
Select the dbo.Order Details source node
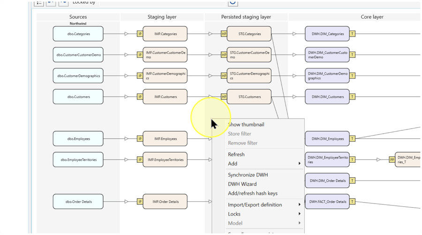tap(78, 202)
